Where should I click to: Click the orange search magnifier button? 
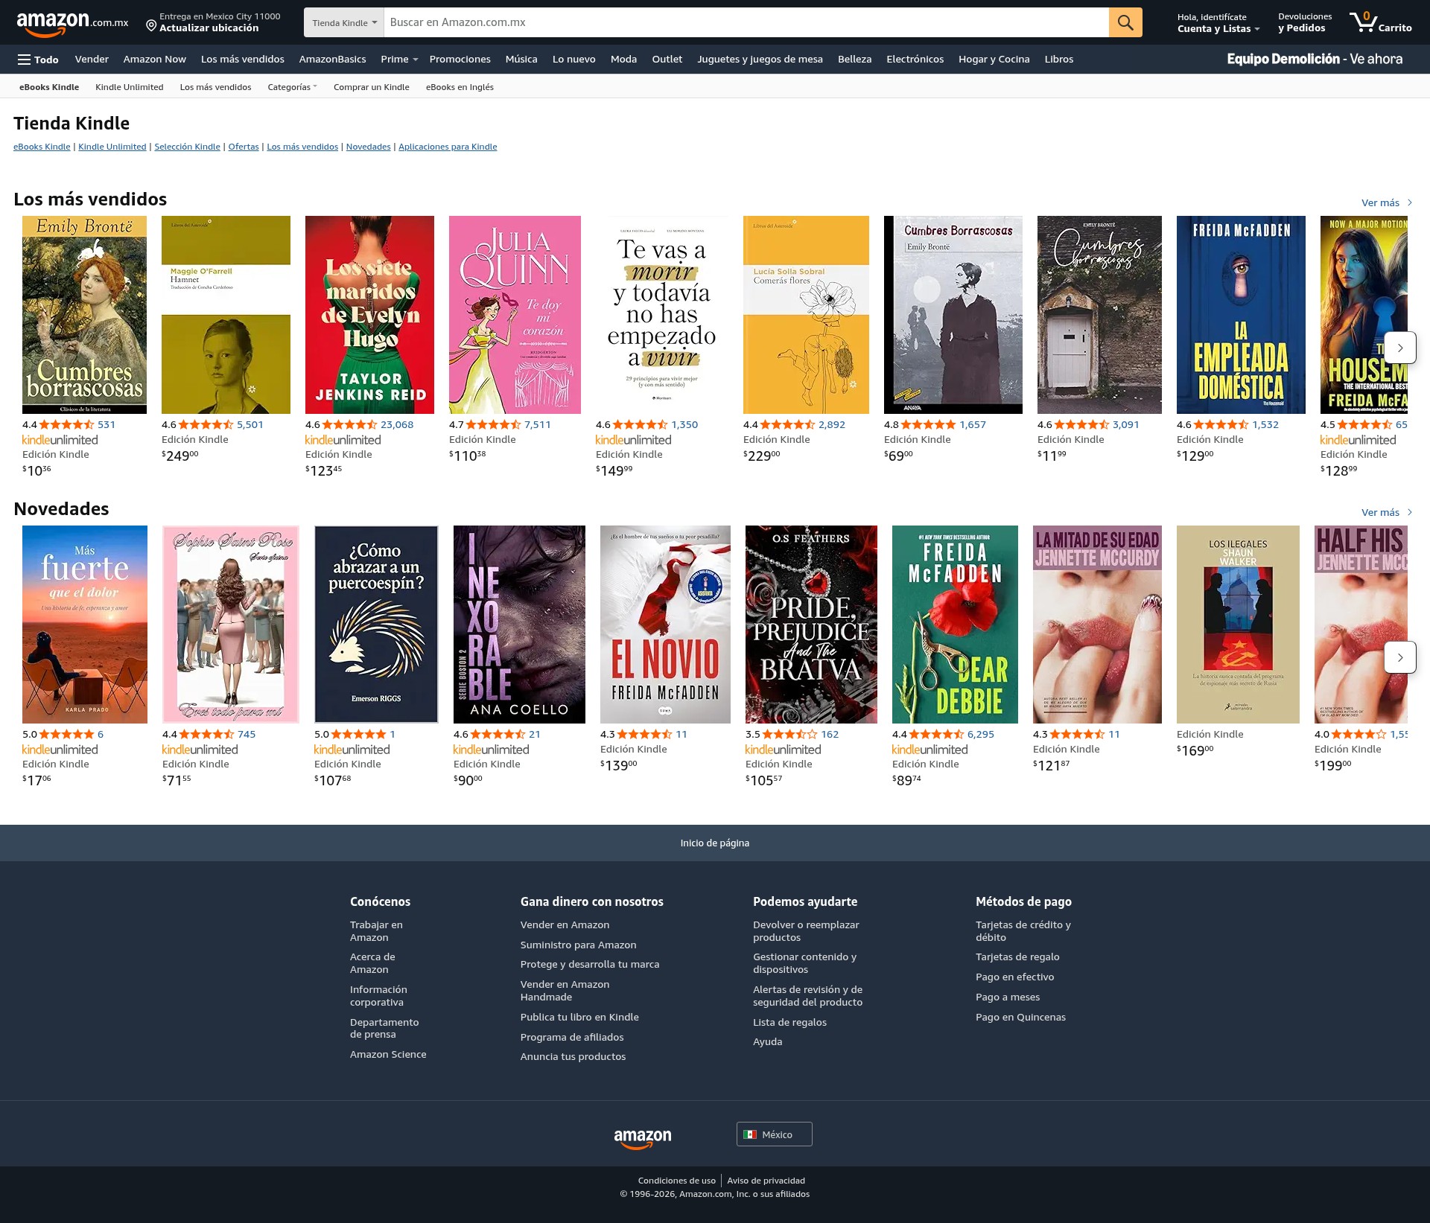click(x=1125, y=22)
